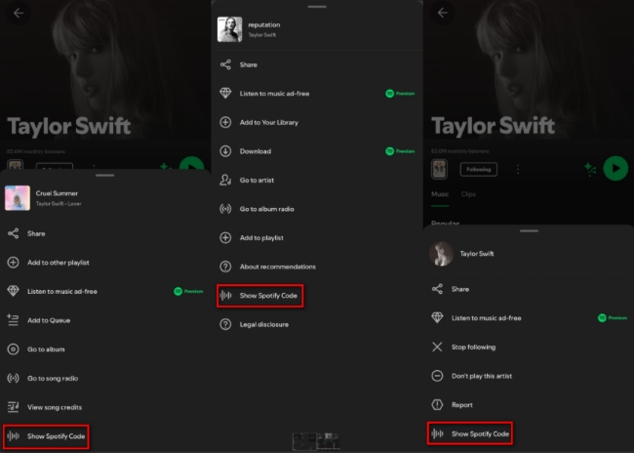Select Listen to music ad-free in reputation menu
Image resolution: width=634 pixels, height=453 pixels.
pos(317,94)
